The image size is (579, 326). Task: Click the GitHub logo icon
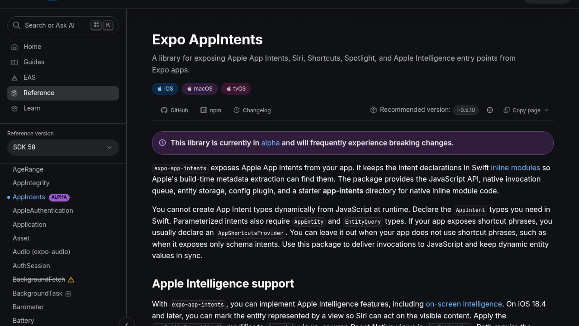click(164, 110)
